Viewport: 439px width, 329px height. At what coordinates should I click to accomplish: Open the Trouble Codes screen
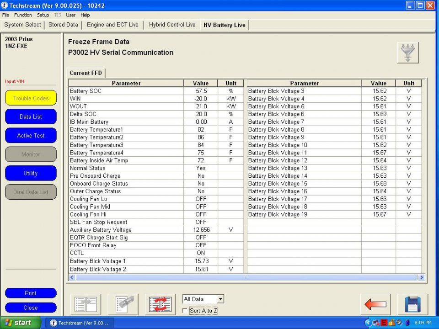pos(31,98)
